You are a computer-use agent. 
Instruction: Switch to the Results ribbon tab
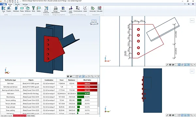(17, 4)
